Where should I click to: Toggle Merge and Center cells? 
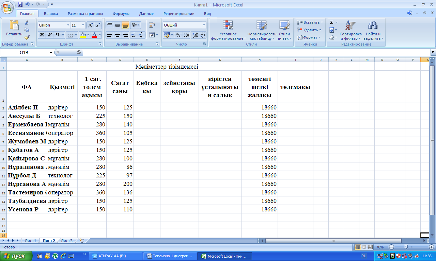click(152, 35)
